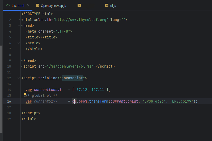212x141 pixels.
Task: Click the 'var' keyword on line 14
Action: coord(29,90)
